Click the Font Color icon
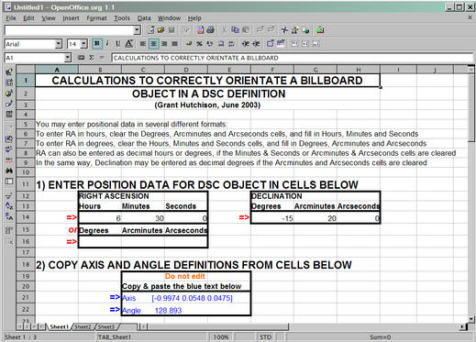The width and height of the screenshot is (476, 342). [x=129, y=44]
